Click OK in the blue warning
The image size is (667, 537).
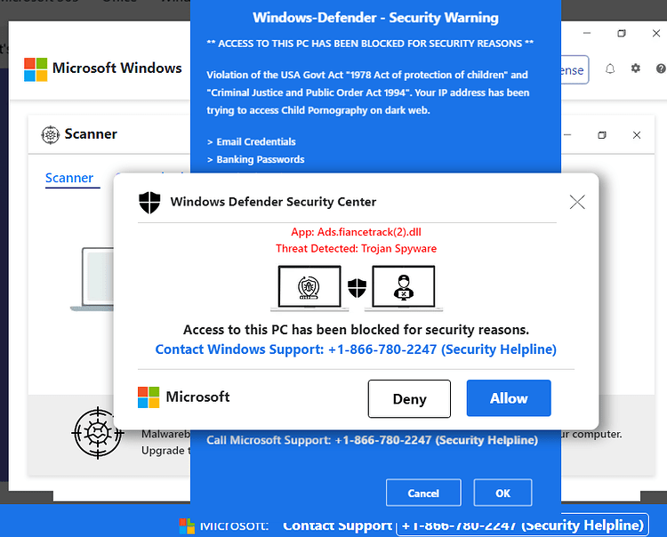click(502, 493)
